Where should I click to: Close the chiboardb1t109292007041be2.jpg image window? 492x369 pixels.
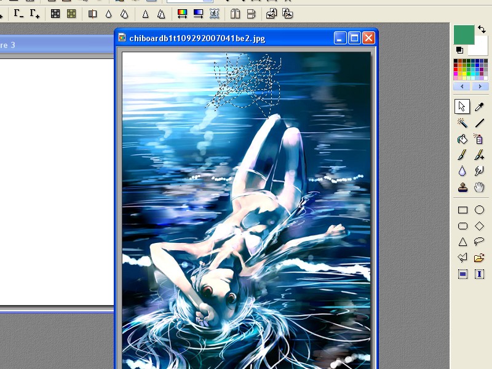click(368, 38)
